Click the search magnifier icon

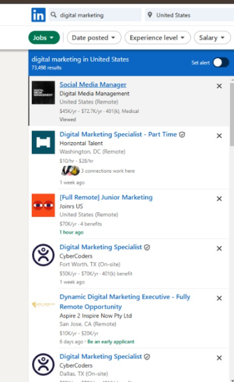tap(54, 15)
